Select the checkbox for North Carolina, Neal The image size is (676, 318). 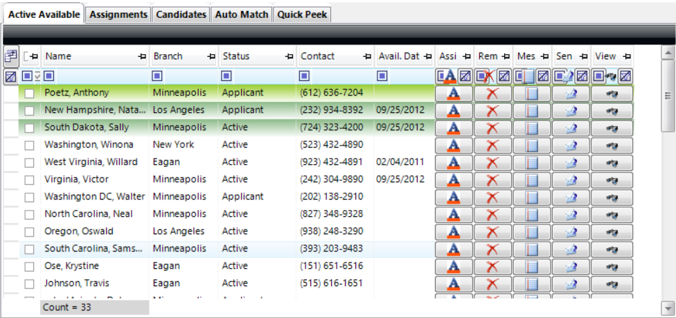pyautogui.click(x=29, y=214)
